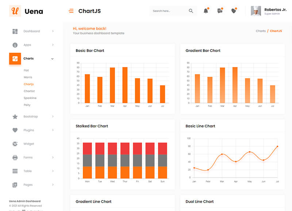Click the Charts sidebar orange icon
The width and height of the screenshot is (292, 211).
click(x=15, y=59)
